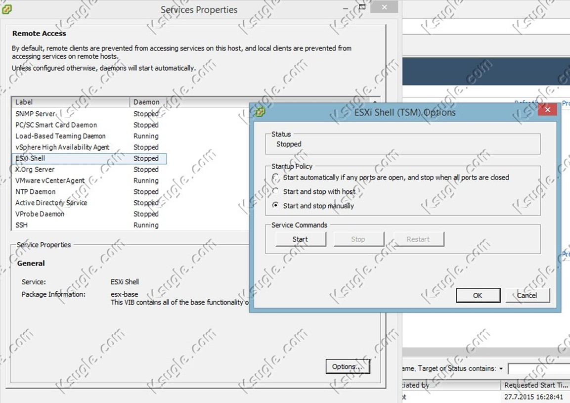Click the 'esx-base' package information value

click(124, 294)
